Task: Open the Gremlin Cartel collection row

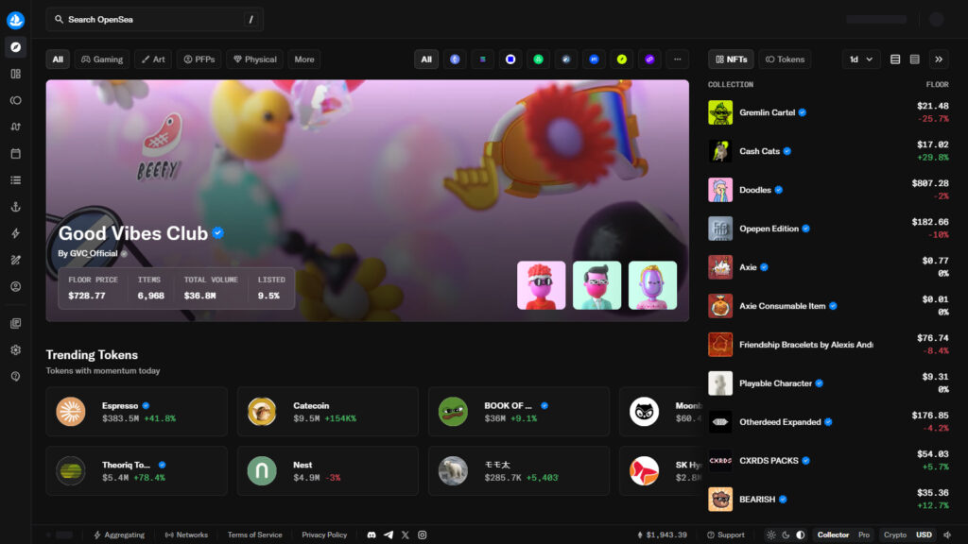Action: [x=828, y=112]
